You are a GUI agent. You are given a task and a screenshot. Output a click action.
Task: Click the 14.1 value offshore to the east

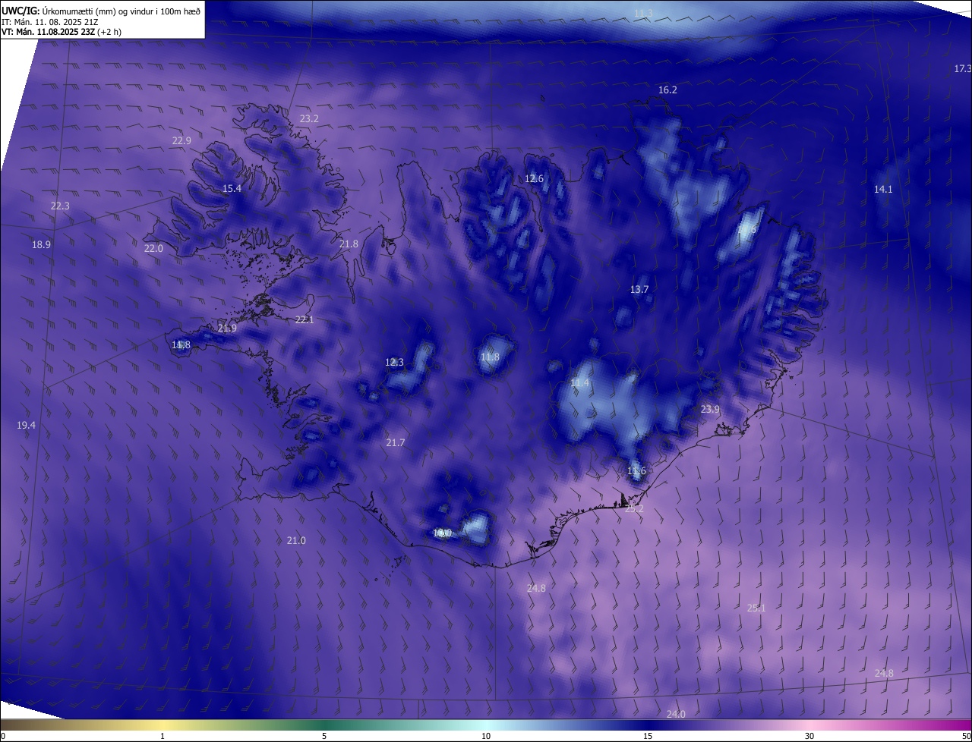883,189
